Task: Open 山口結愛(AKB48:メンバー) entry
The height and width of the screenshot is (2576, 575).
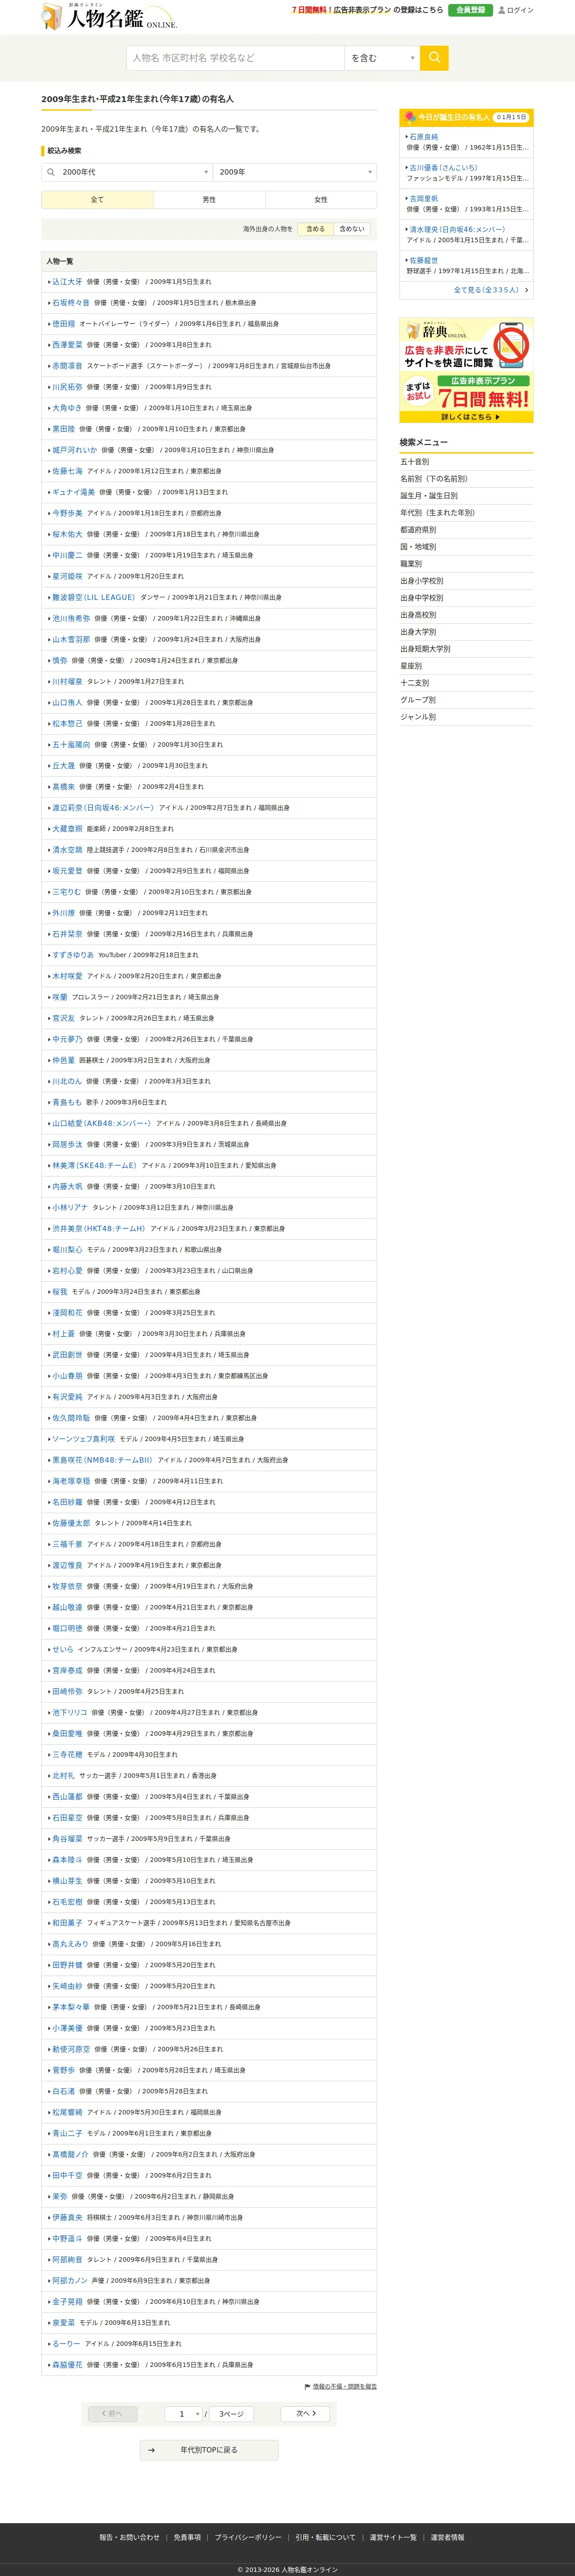Action: click(101, 1123)
